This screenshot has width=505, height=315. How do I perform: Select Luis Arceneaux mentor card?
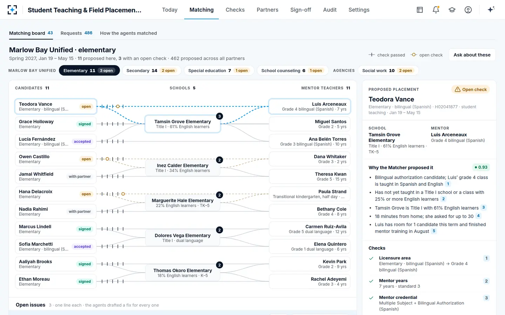click(x=310, y=106)
